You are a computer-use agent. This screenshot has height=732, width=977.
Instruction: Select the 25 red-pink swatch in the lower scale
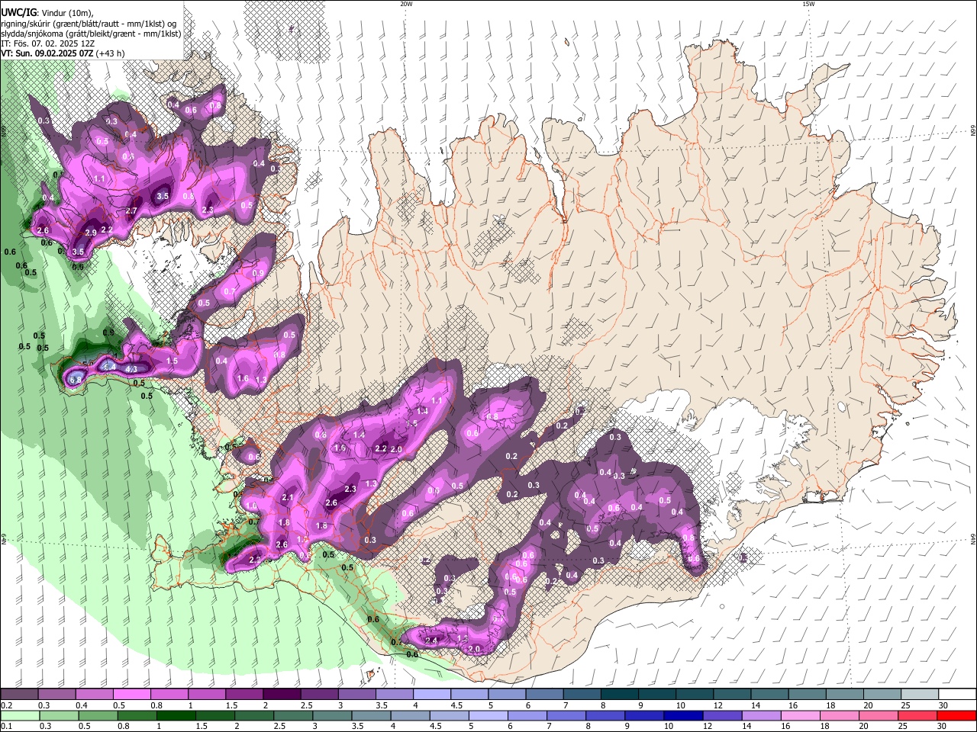pyautogui.click(x=916, y=715)
